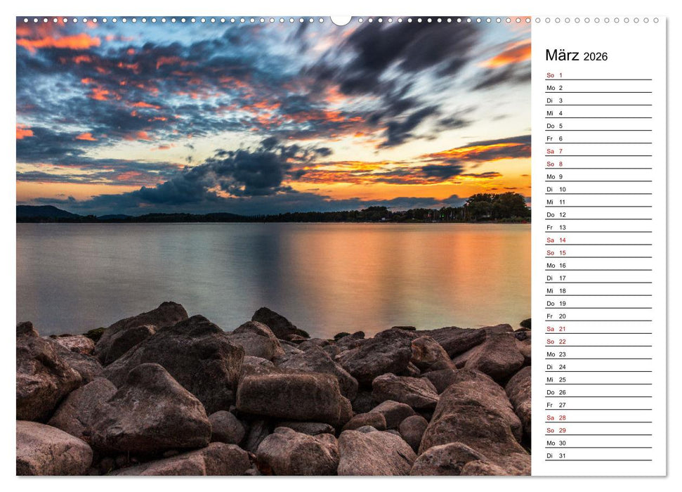The height and width of the screenshot is (492, 682).
Task: Click the März month title
Action: (x=562, y=54)
